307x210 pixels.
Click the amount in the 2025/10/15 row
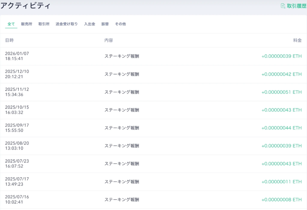(x=281, y=110)
